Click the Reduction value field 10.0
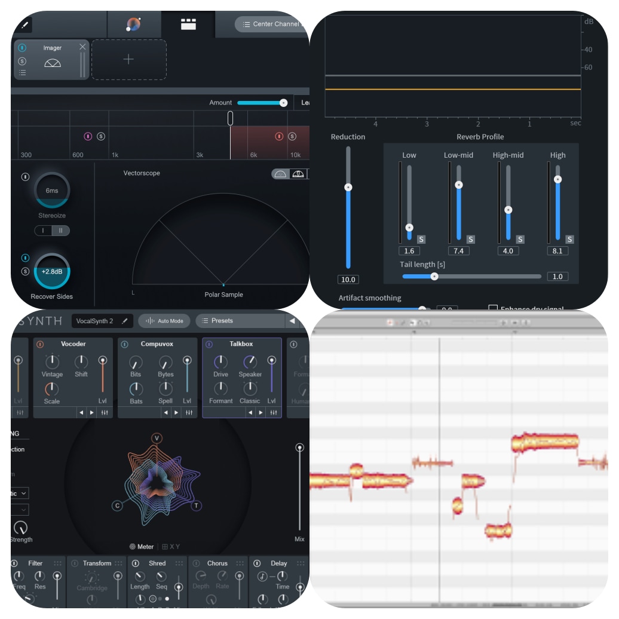The height and width of the screenshot is (619, 619). coord(348,280)
